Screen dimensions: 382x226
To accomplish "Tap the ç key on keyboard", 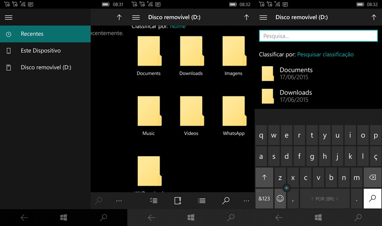I will 376,156.
